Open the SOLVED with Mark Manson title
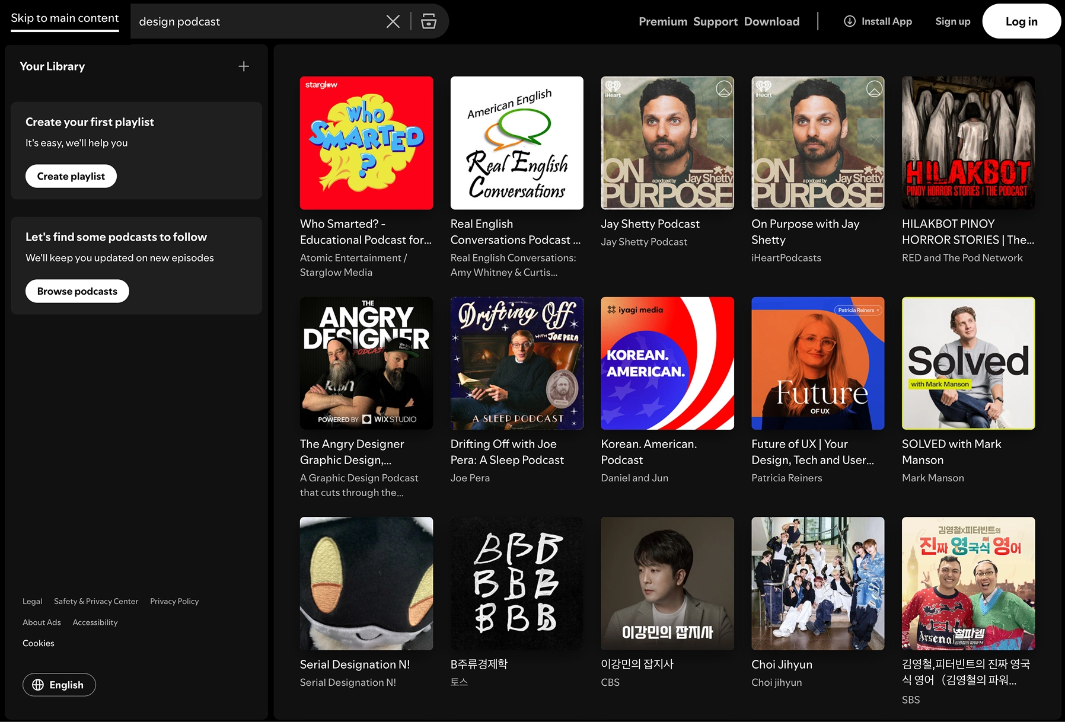This screenshot has width=1065, height=722. [x=951, y=452]
